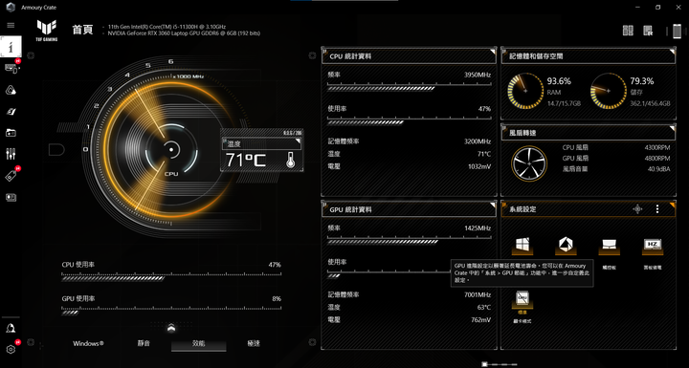Click the circular CPU frequency gauge center
Screen dimensions: 689x368
pos(171,150)
